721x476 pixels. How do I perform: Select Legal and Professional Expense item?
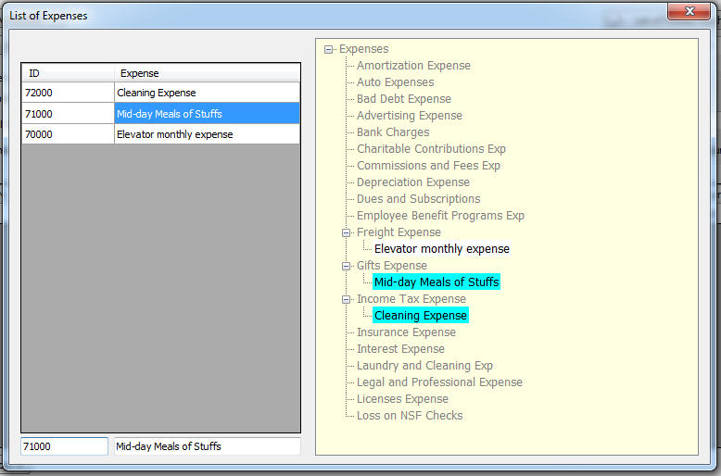click(439, 382)
